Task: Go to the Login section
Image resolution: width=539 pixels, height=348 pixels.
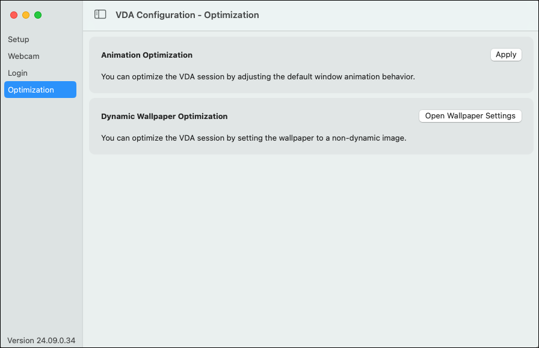Action: (18, 73)
